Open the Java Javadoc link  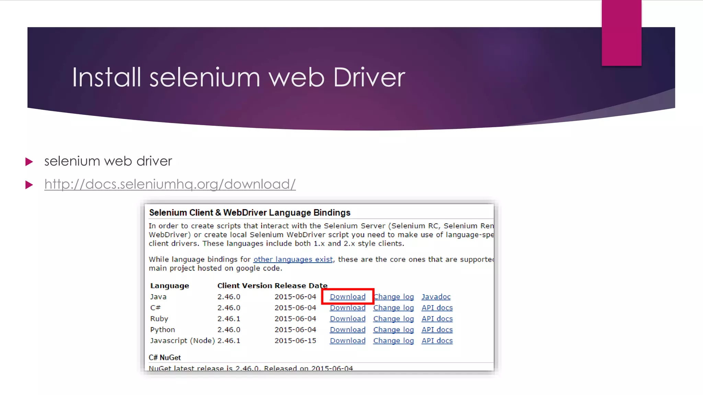pos(436,297)
